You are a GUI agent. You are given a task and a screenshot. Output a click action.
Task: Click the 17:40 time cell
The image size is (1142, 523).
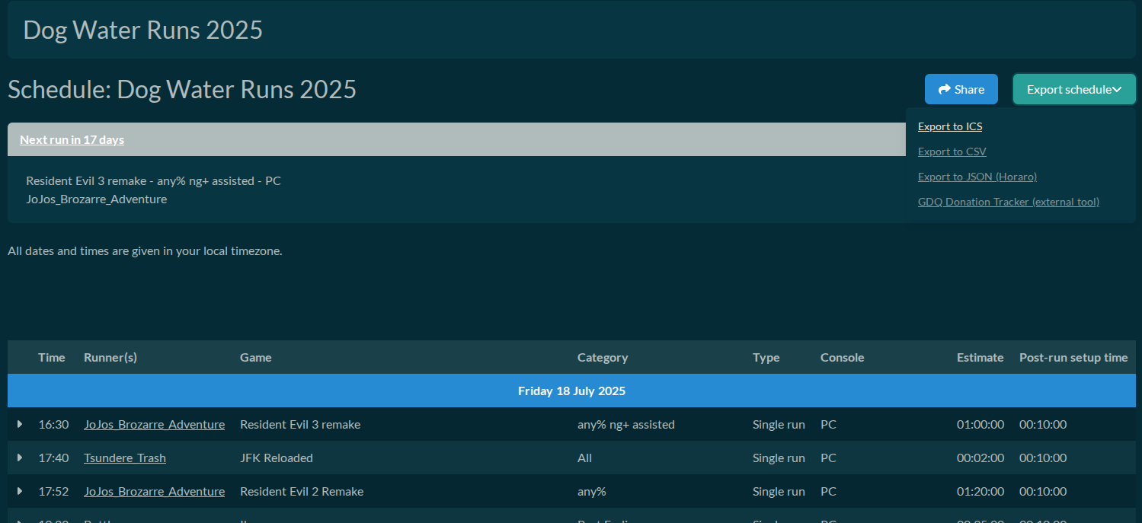coord(53,458)
